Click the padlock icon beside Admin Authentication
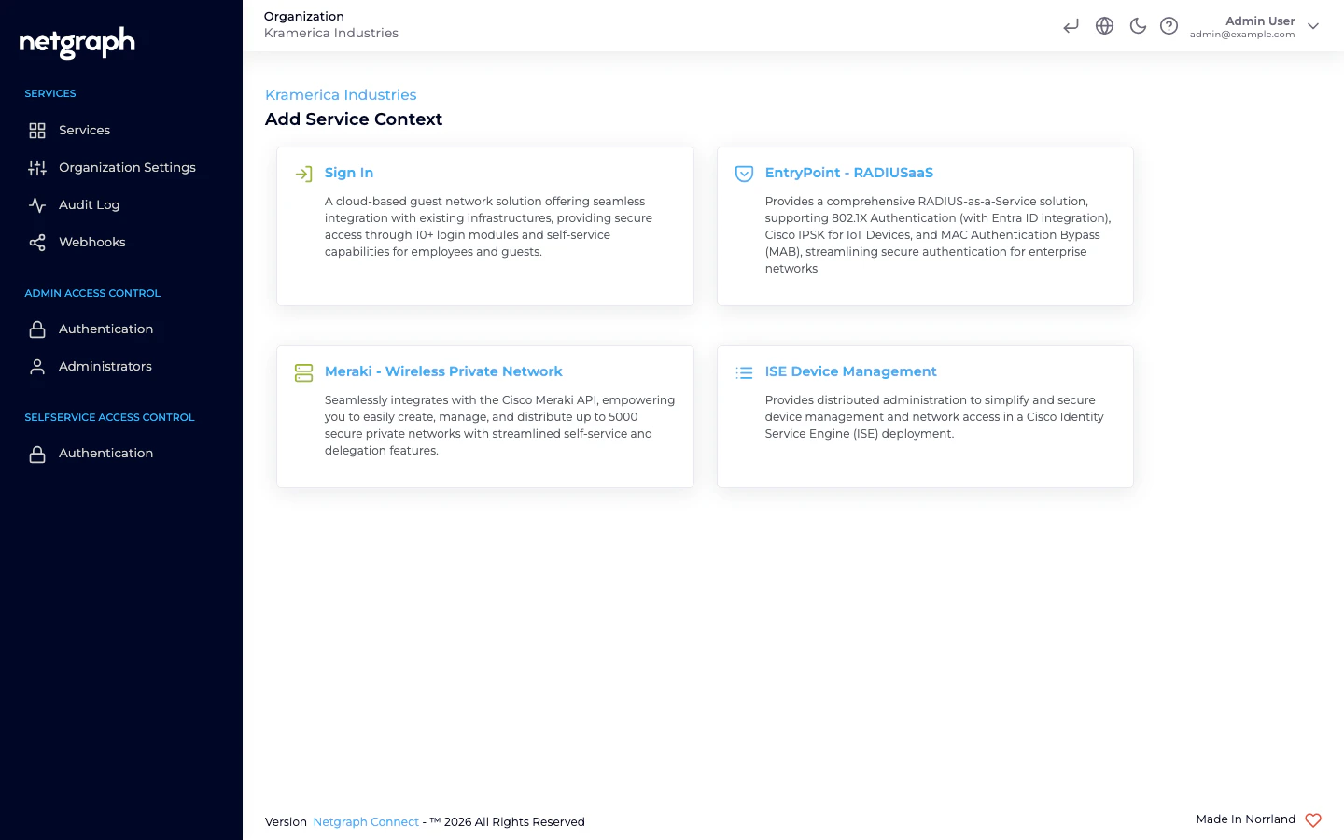This screenshot has width=1344, height=840. 37,329
